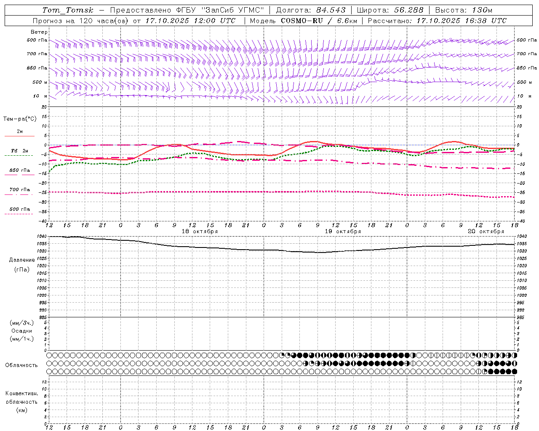Select the Давление panel label

(22, 260)
